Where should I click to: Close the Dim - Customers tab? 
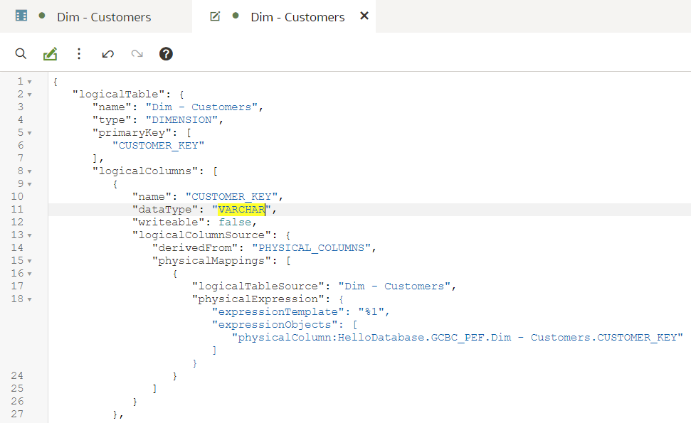point(364,15)
